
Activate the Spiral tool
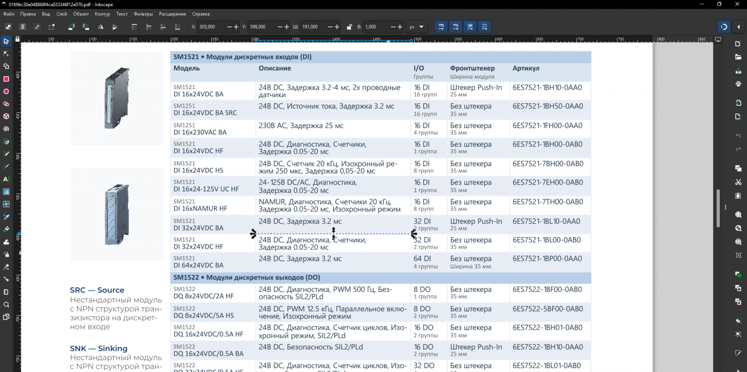click(x=6, y=129)
